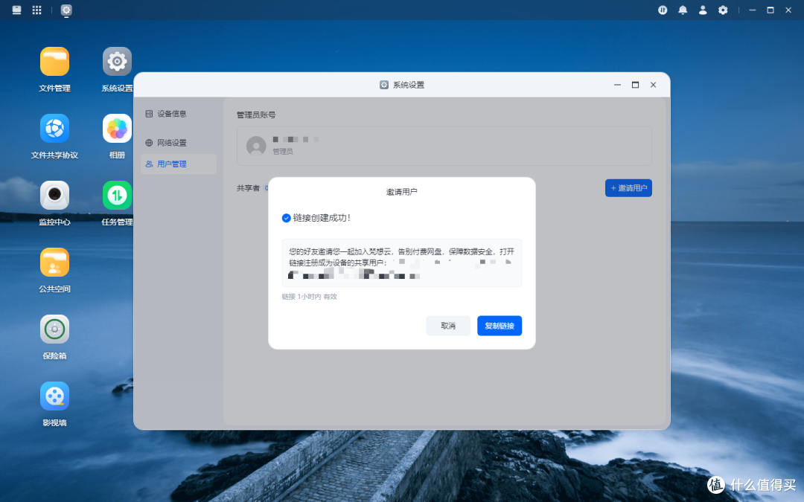804x502 pixels.
Task: Maximize the 系统设置 window
Action: click(x=635, y=85)
